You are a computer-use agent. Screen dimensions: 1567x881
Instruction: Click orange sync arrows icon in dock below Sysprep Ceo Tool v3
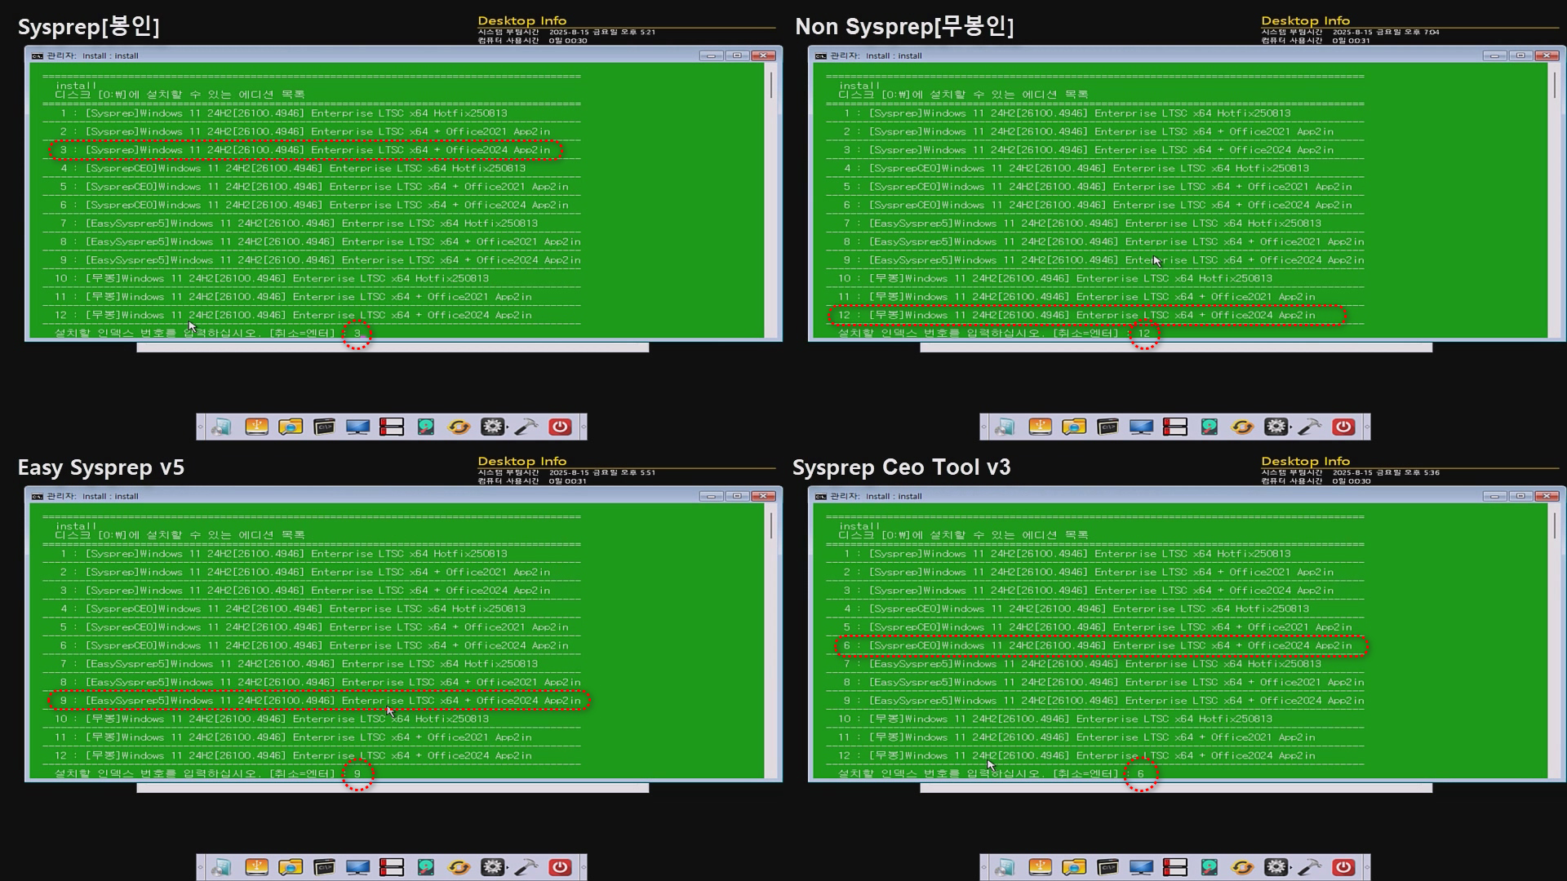(x=1242, y=867)
